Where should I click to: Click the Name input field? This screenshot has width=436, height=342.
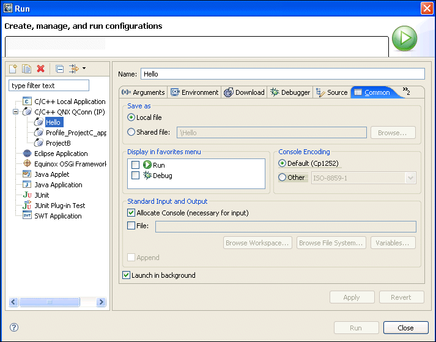(282, 74)
